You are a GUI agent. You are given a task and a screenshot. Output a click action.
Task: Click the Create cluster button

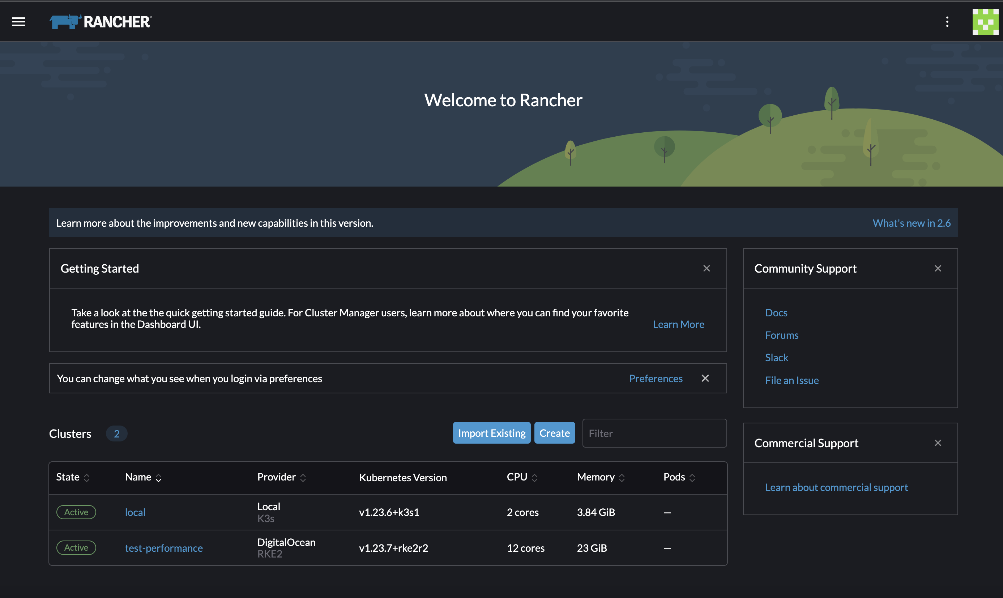click(555, 432)
